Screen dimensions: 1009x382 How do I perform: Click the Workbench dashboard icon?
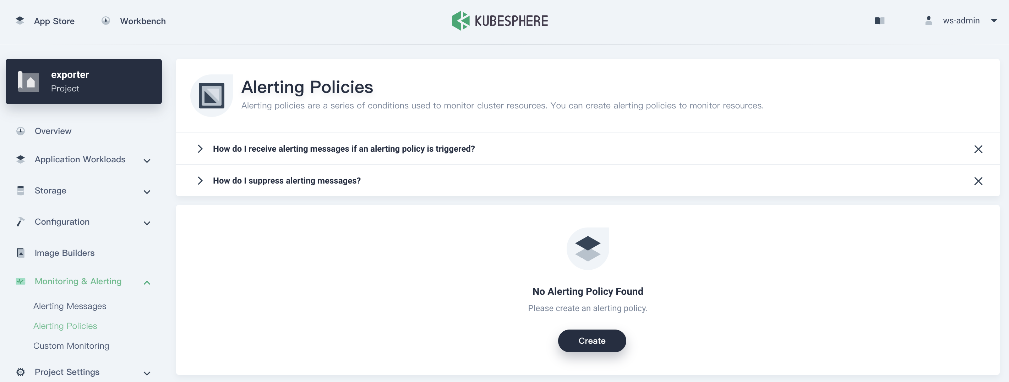[106, 21]
